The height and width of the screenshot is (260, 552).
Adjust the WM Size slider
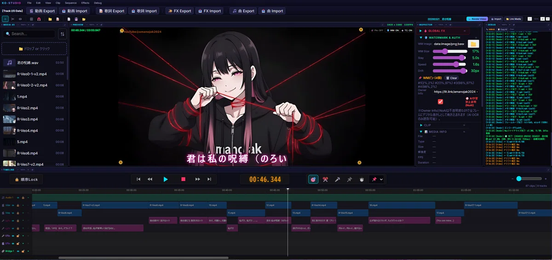click(450, 51)
